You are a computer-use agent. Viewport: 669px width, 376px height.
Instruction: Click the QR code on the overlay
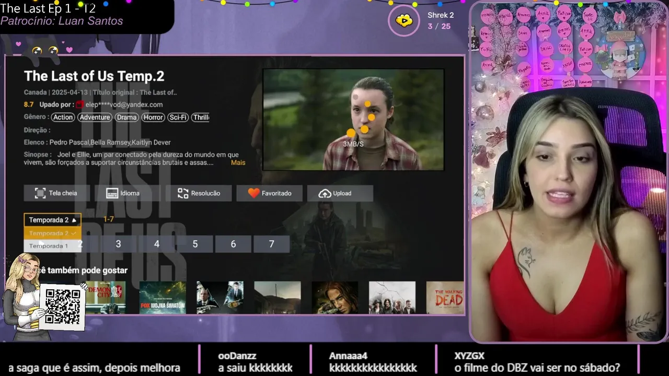(63, 307)
